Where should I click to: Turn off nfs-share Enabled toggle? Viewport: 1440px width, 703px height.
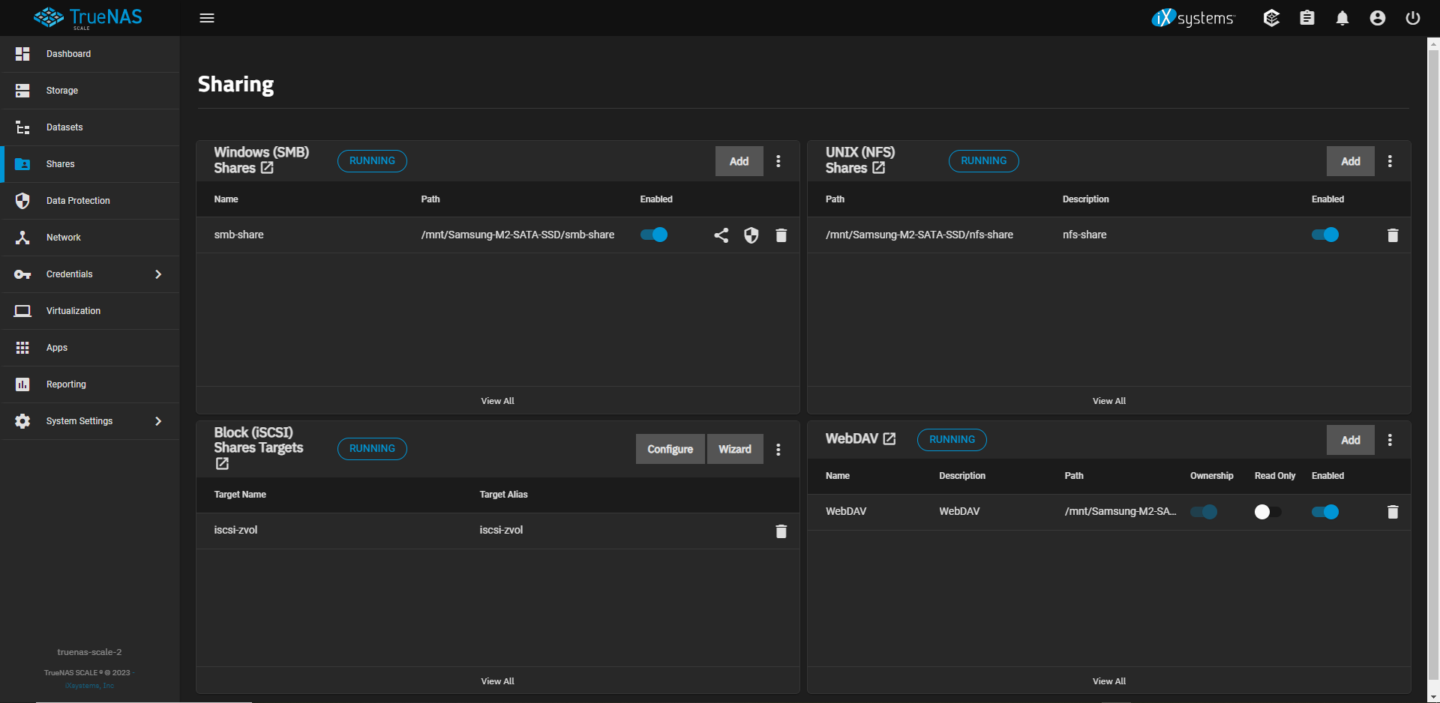1324,235
